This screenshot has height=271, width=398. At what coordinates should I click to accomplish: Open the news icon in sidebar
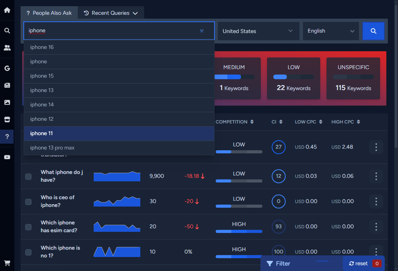pos(7,85)
